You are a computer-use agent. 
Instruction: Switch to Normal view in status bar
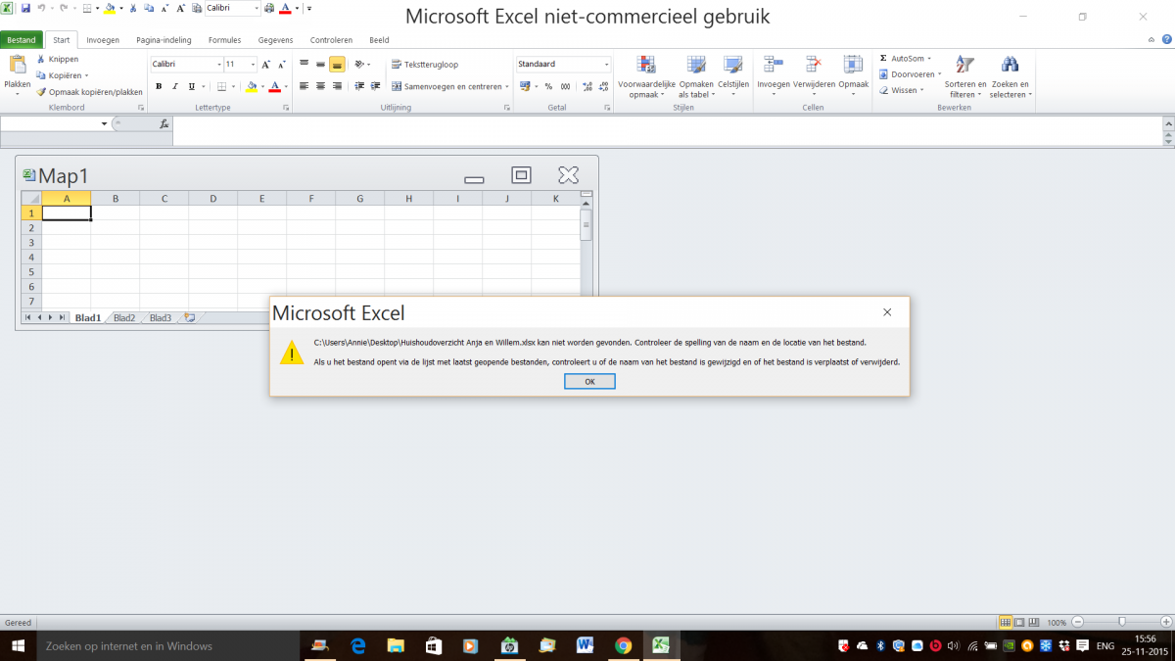pos(1006,623)
